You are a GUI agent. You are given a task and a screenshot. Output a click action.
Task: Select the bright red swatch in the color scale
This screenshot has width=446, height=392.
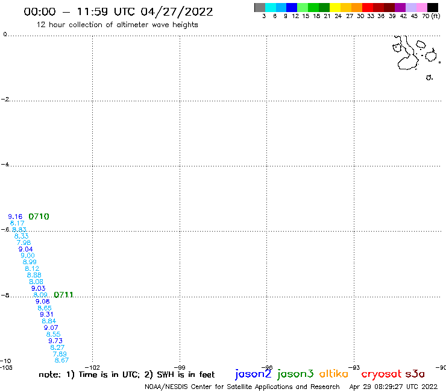pyautogui.click(x=368, y=7)
